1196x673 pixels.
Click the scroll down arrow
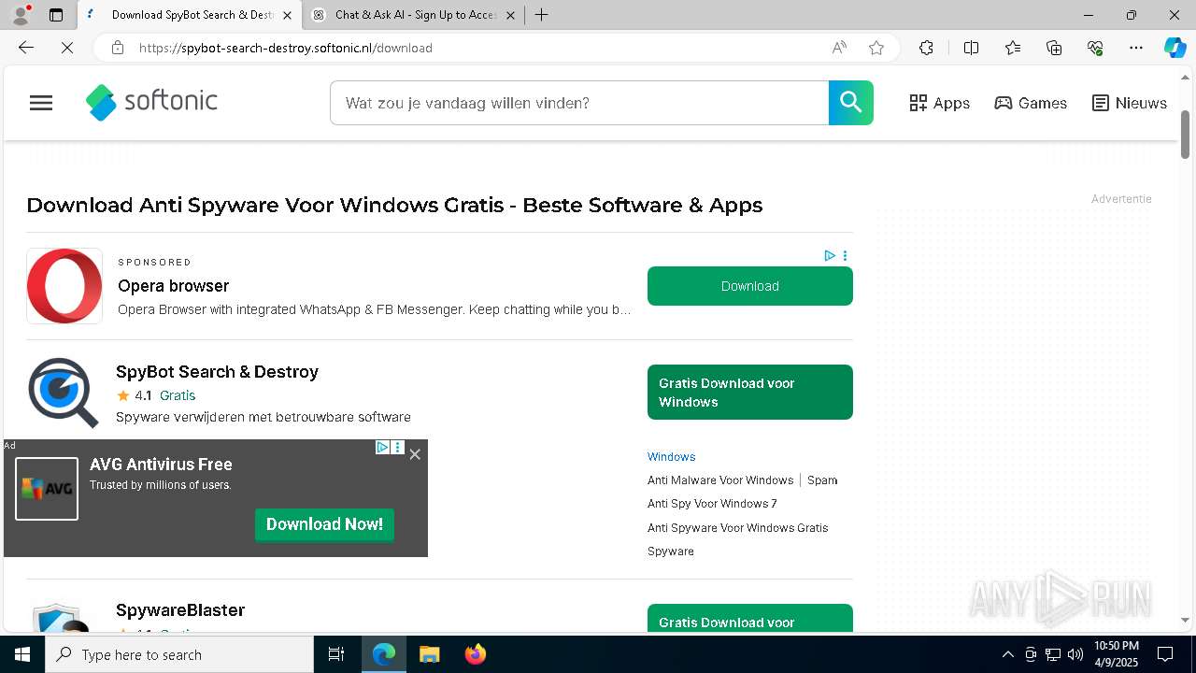click(1185, 620)
